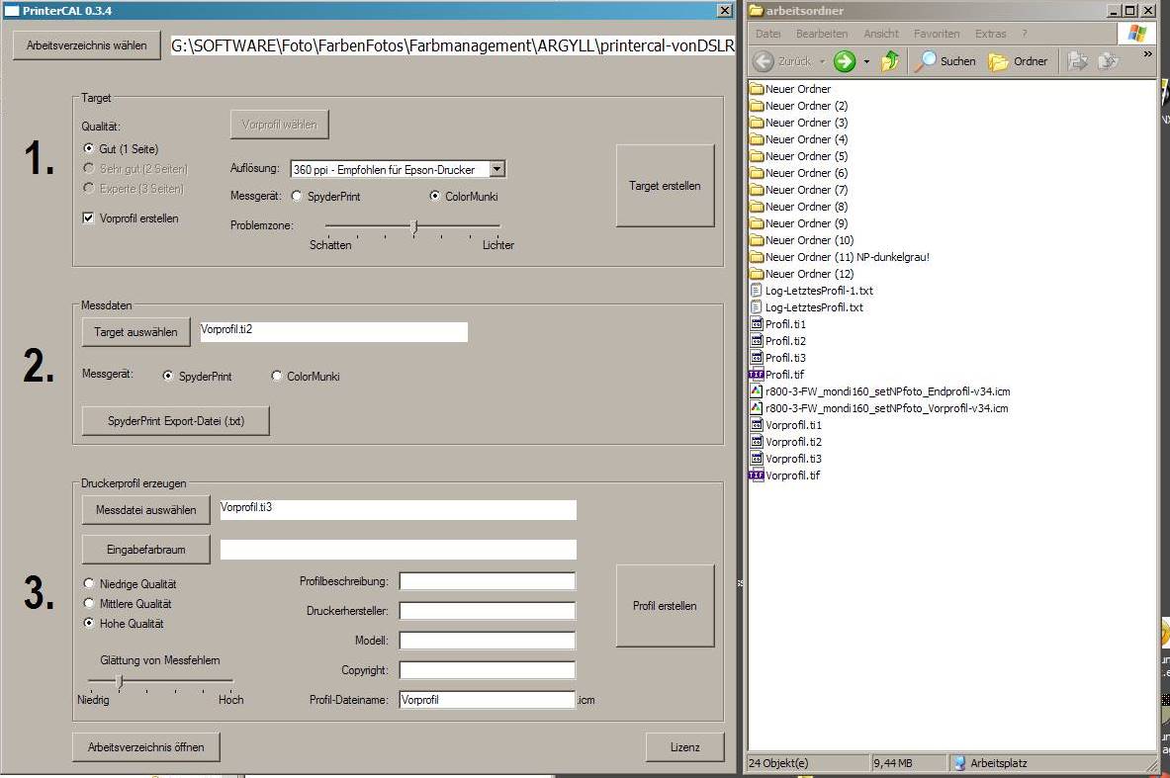Click the Target erstellen button
Viewport: 1170px width, 778px height.
click(665, 186)
